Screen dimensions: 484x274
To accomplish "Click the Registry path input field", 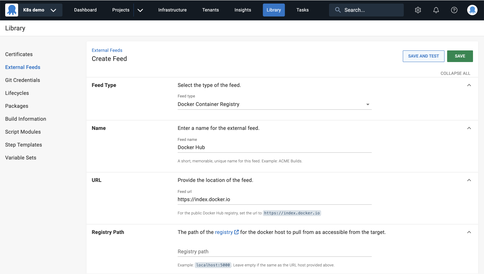I will [x=274, y=251].
